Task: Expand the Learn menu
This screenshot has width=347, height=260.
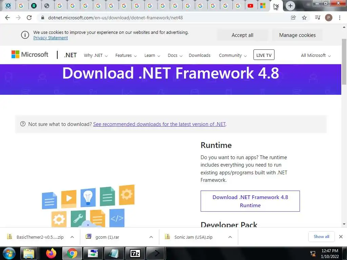Action: point(152,55)
